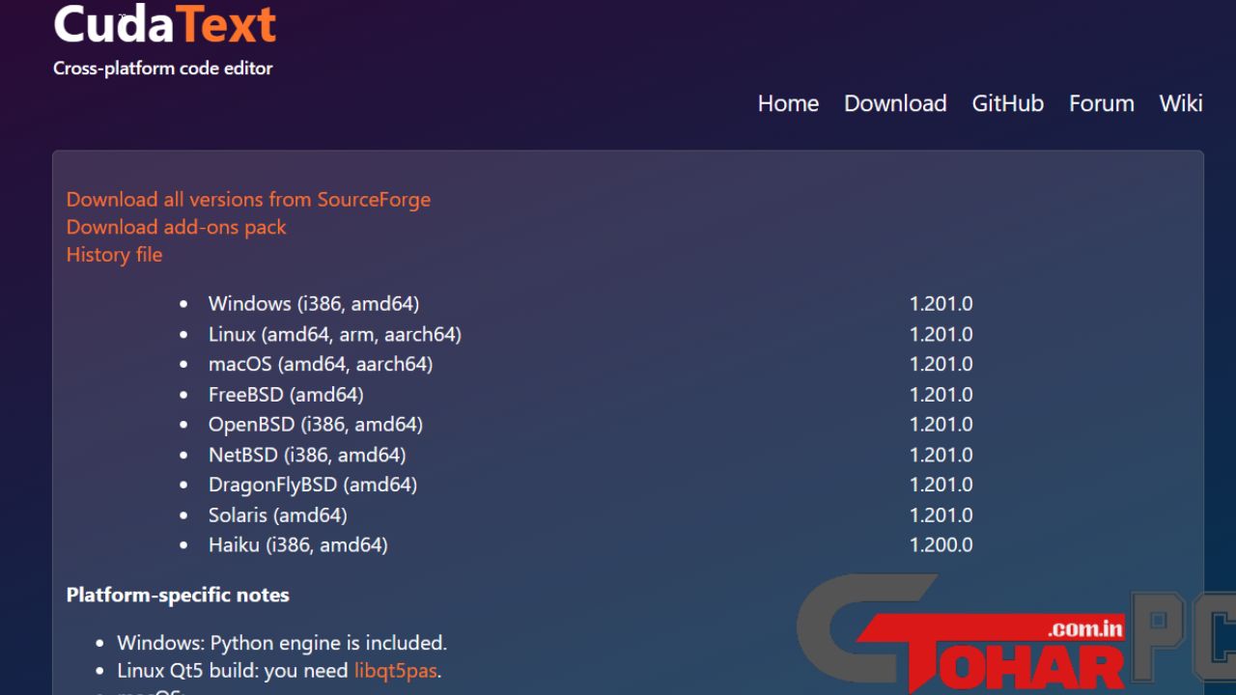Open the Home menu item
This screenshot has height=695, width=1236.
pos(788,103)
